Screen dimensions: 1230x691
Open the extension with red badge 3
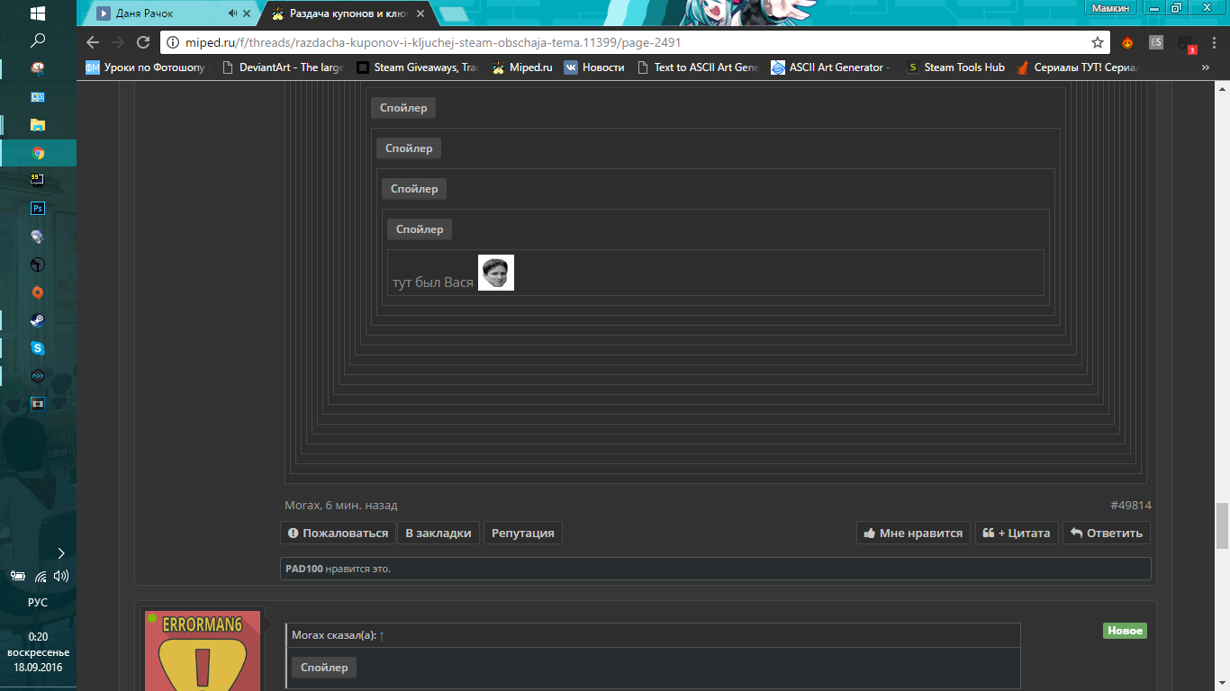click(1186, 43)
